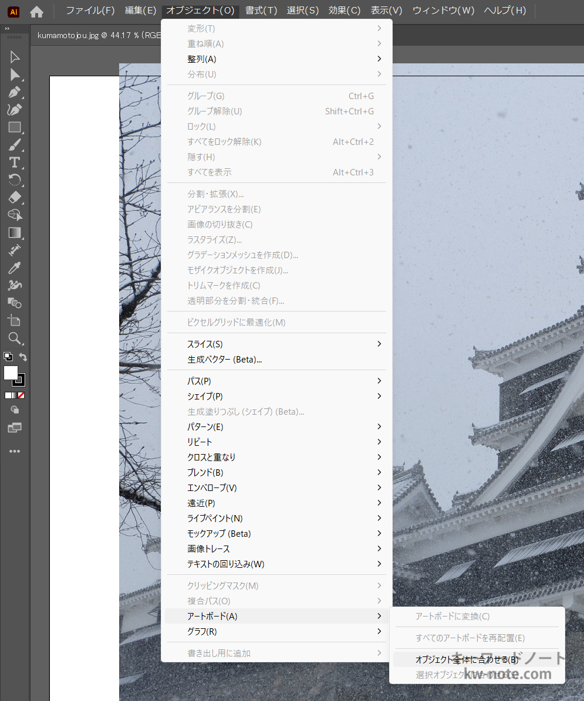Select the Direct Selection tool
Screen dimensions: 584x701
[x=15, y=74]
